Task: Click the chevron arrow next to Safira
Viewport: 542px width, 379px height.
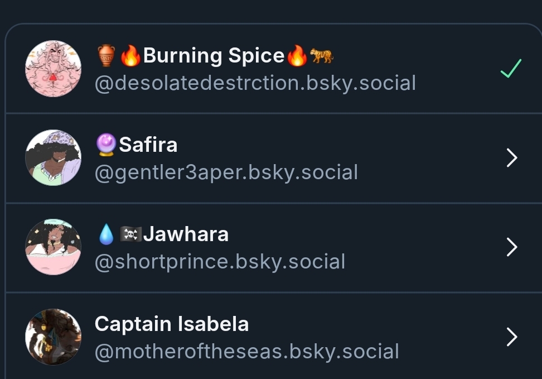Action: [x=512, y=159]
